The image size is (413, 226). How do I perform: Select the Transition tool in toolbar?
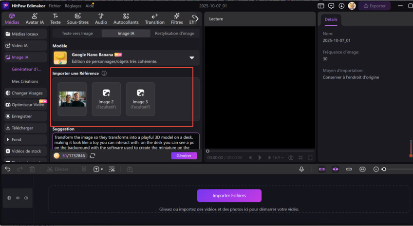[154, 19]
